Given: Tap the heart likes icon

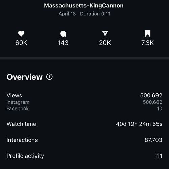Looking at the screenshot, I should [21, 33].
